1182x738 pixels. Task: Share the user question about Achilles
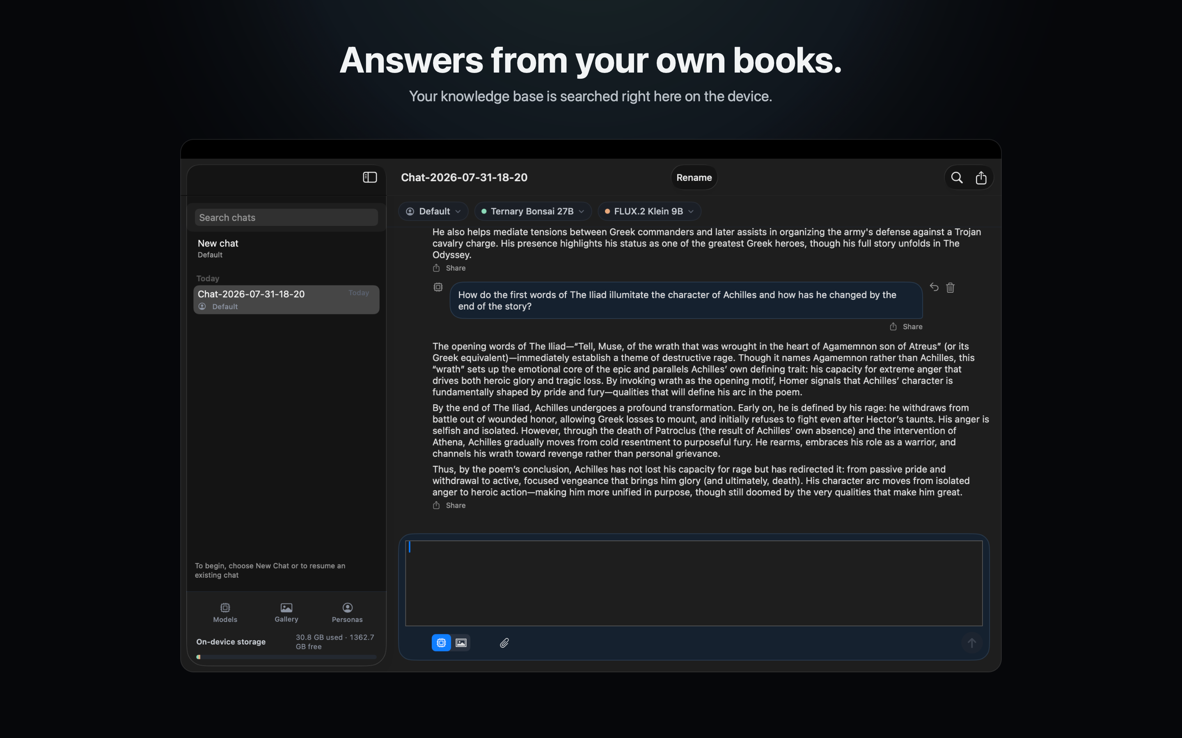[x=906, y=326]
